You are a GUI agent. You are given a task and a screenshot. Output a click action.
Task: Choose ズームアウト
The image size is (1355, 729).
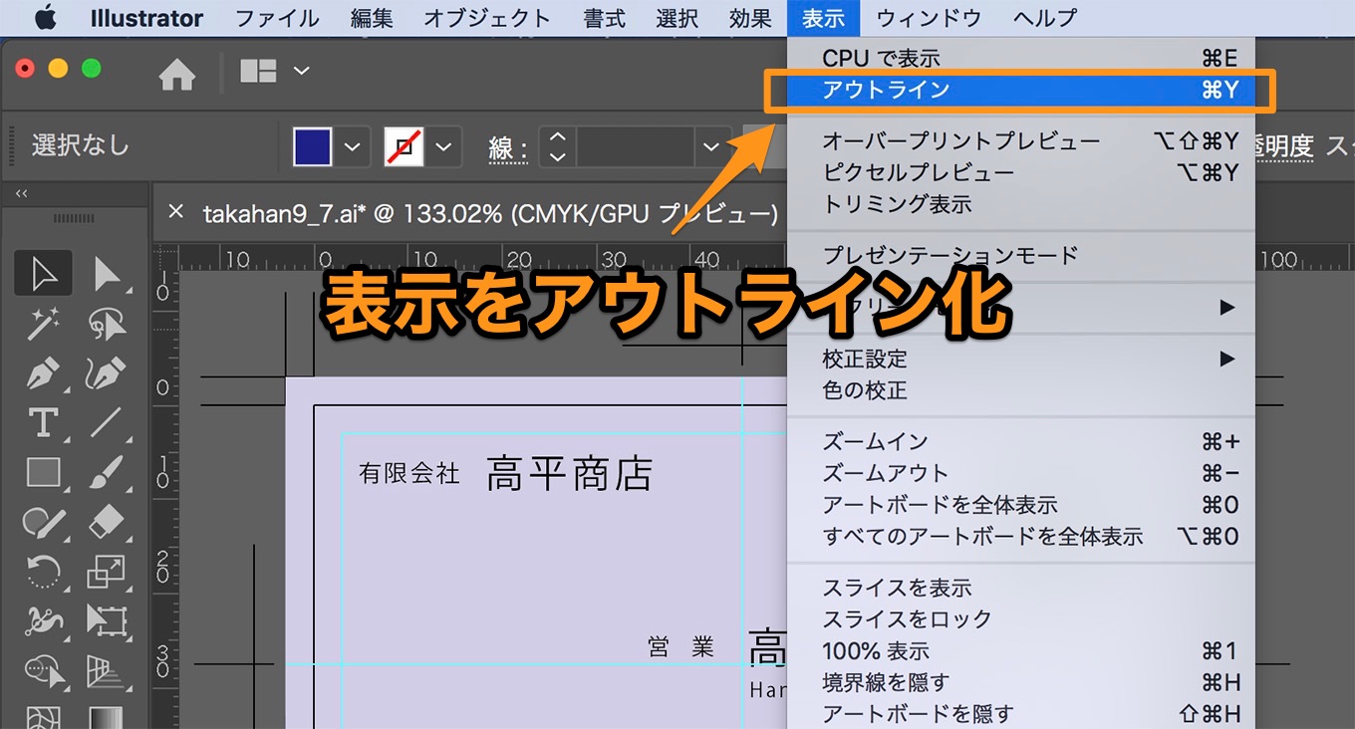pos(1021,473)
